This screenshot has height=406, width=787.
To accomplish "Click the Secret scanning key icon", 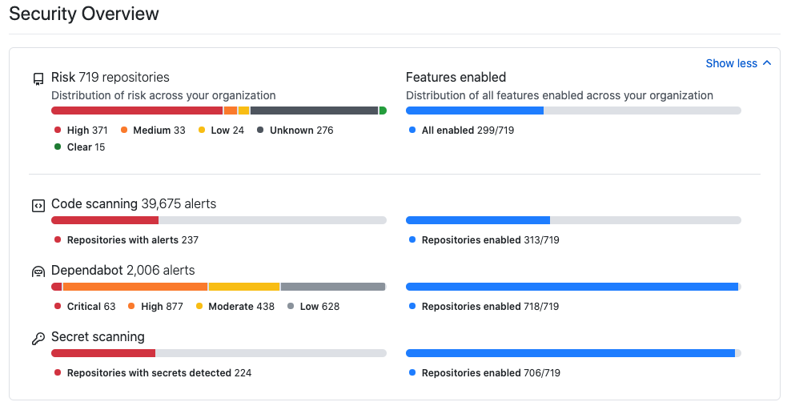I will click(38, 339).
